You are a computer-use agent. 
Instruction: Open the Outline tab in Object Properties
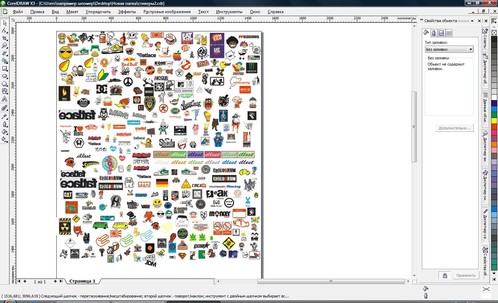(x=434, y=33)
